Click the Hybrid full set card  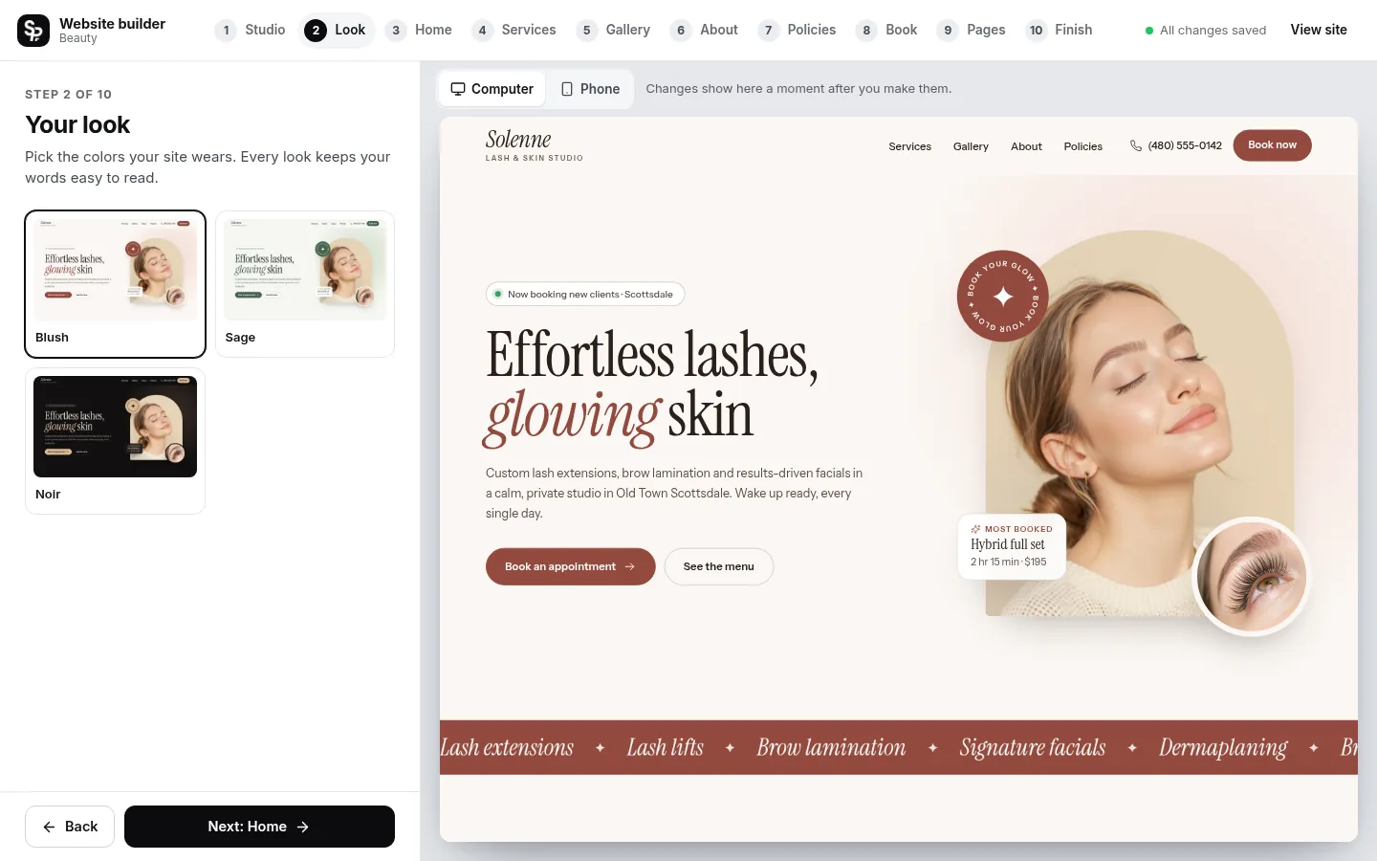(1012, 546)
